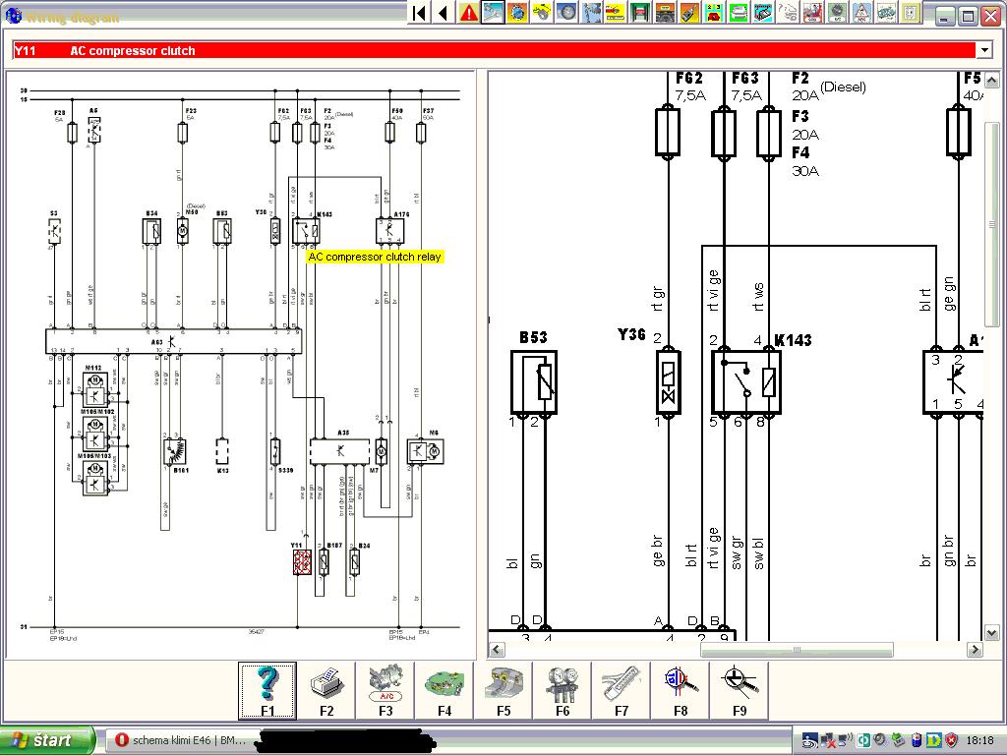Open the F4 component location view

click(444, 690)
